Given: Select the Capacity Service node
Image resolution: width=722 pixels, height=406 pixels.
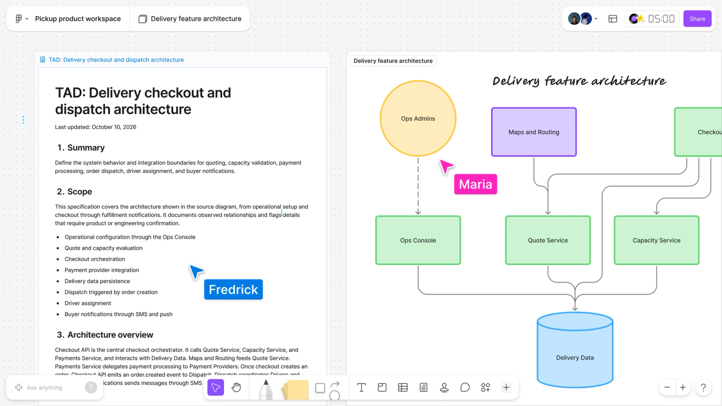Looking at the screenshot, I should coord(657,240).
